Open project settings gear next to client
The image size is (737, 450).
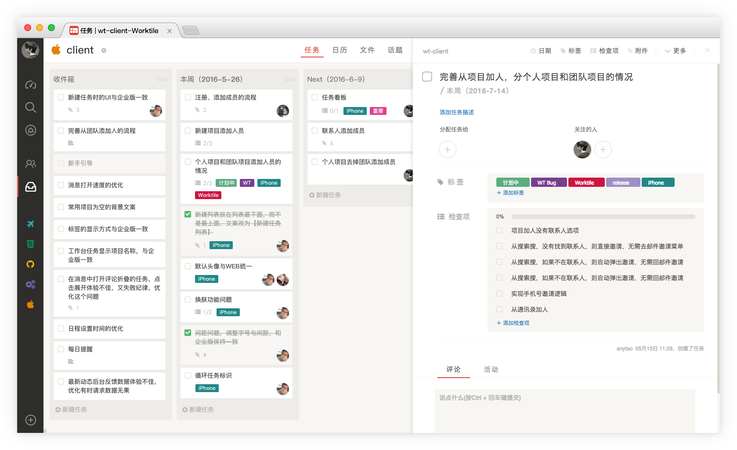point(104,50)
